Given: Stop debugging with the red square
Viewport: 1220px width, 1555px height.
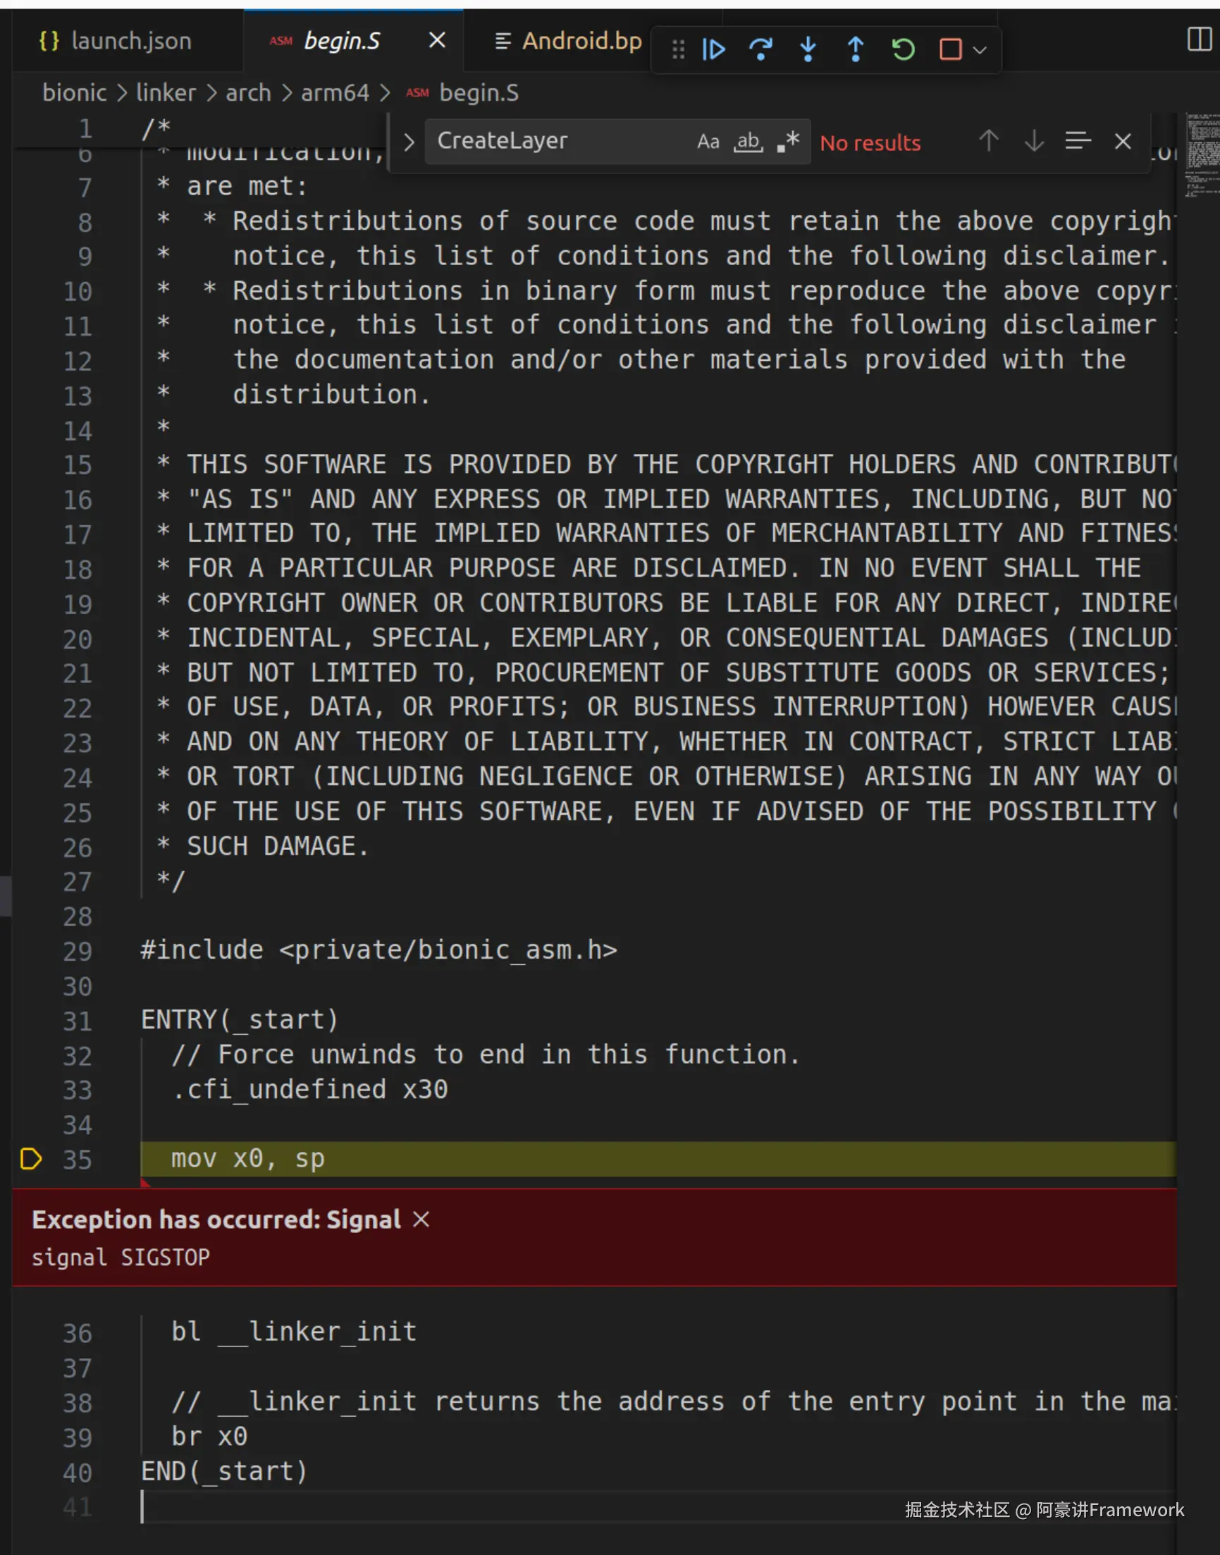Looking at the screenshot, I should (950, 49).
